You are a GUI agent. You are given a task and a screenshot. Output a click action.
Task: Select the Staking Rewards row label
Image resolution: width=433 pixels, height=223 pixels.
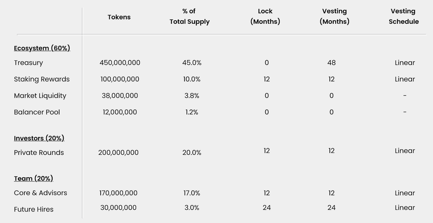(x=42, y=79)
